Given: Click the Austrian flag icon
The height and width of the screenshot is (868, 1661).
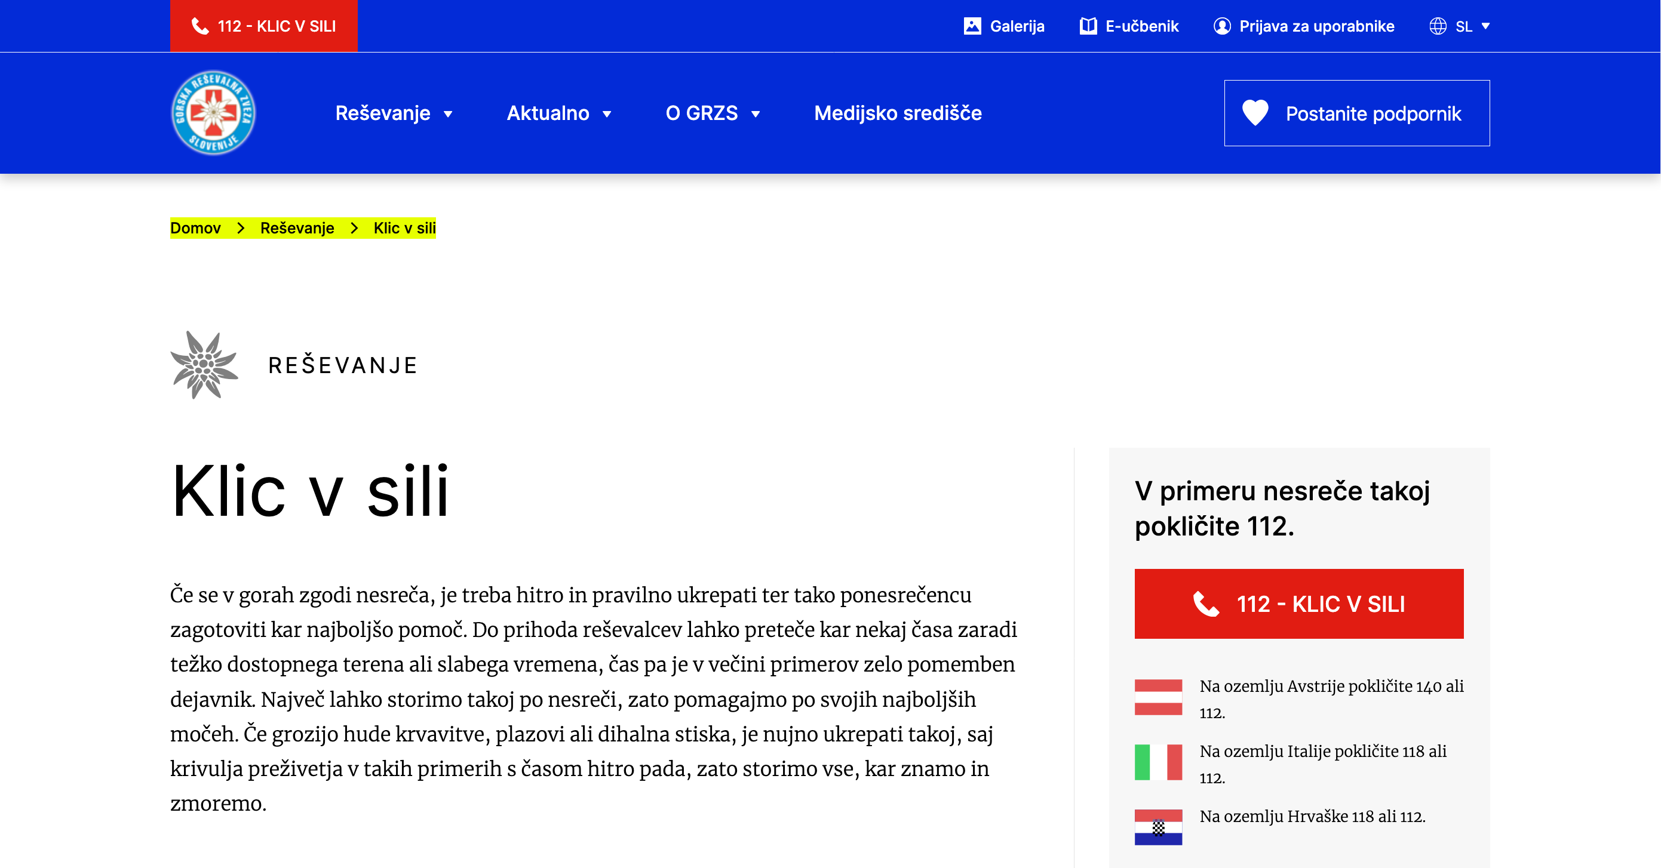Looking at the screenshot, I should pos(1158,697).
